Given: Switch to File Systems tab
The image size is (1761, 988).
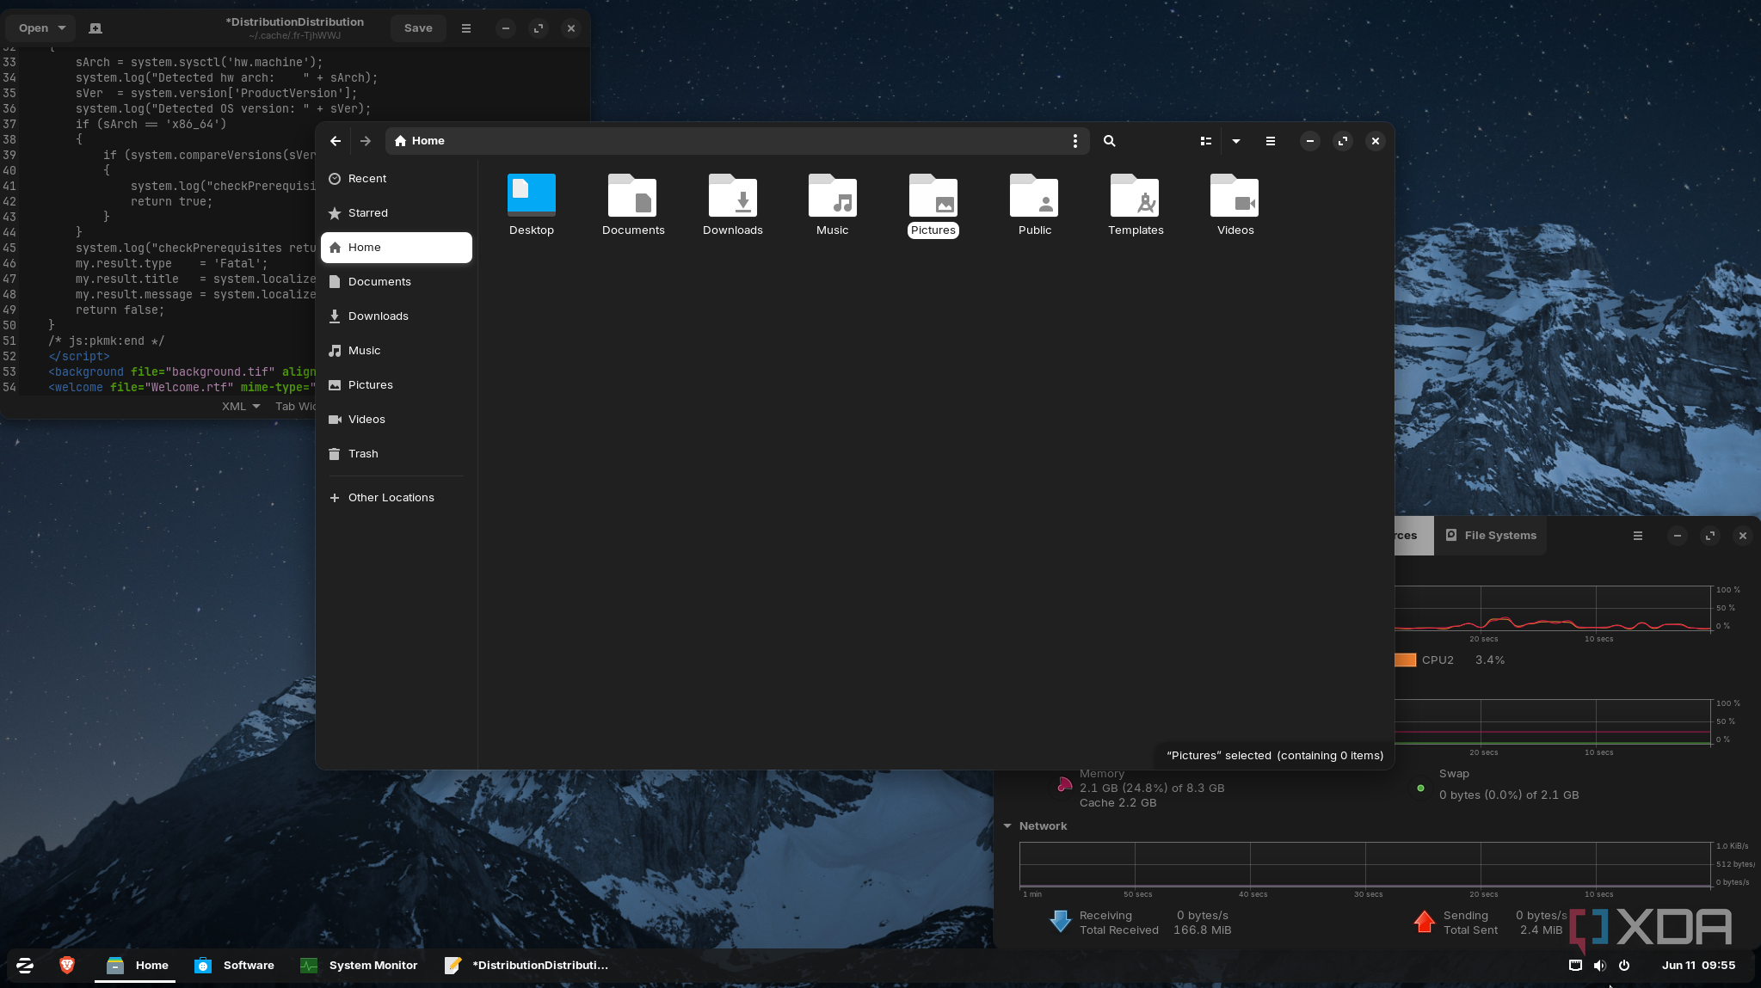Looking at the screenshot, I should tap(1491, 536).
